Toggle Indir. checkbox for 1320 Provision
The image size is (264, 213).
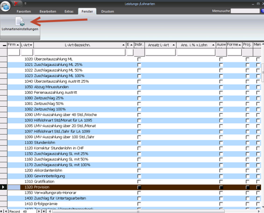coord(139,187)
